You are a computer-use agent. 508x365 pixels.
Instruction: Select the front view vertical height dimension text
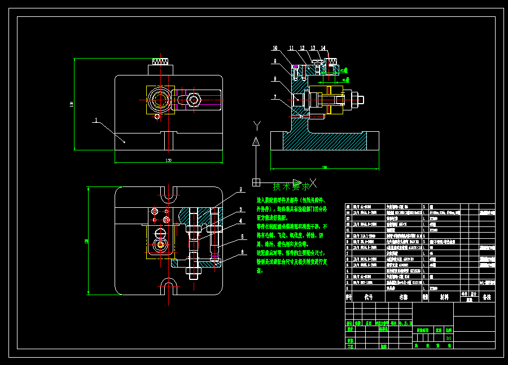pos(71,104)
